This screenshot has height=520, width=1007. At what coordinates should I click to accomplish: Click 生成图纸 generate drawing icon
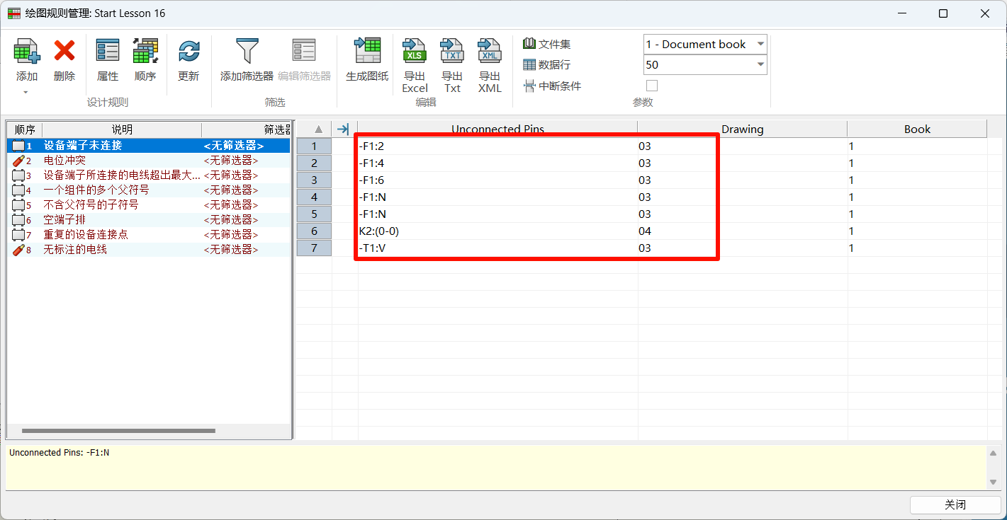[x=367, y=52]
